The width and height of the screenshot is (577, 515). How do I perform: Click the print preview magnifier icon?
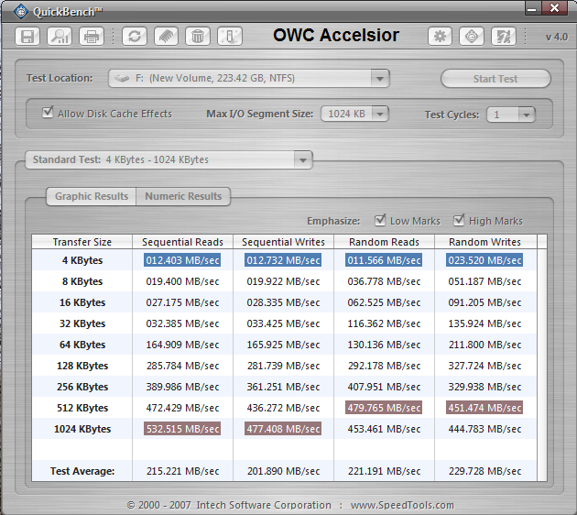click(x=60, y=37)
